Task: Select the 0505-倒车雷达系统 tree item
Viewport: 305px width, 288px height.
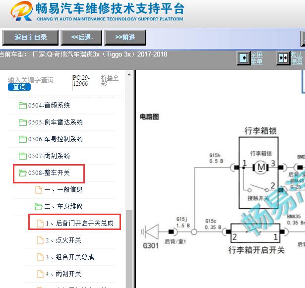Action: pos(56,122)
